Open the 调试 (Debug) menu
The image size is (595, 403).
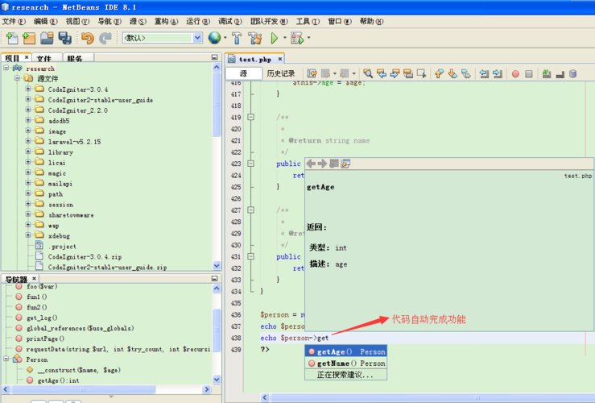(x=230, y=21)
